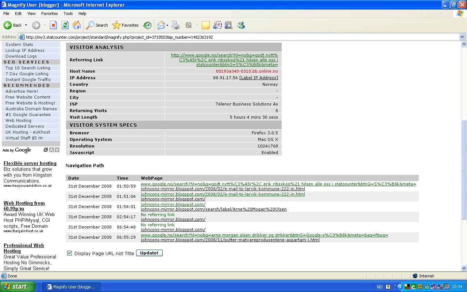
Task: Open the UK Hosting - eUKhost link
Action: 28,132
